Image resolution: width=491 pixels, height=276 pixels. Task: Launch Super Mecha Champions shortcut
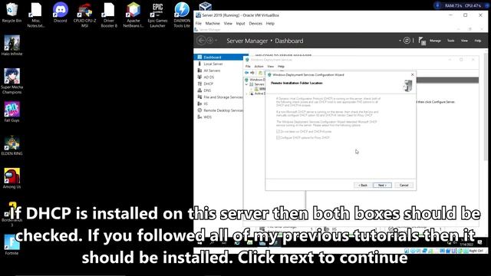tap(12, 80)
